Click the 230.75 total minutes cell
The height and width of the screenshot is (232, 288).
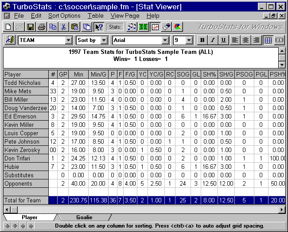click(78, 200)
